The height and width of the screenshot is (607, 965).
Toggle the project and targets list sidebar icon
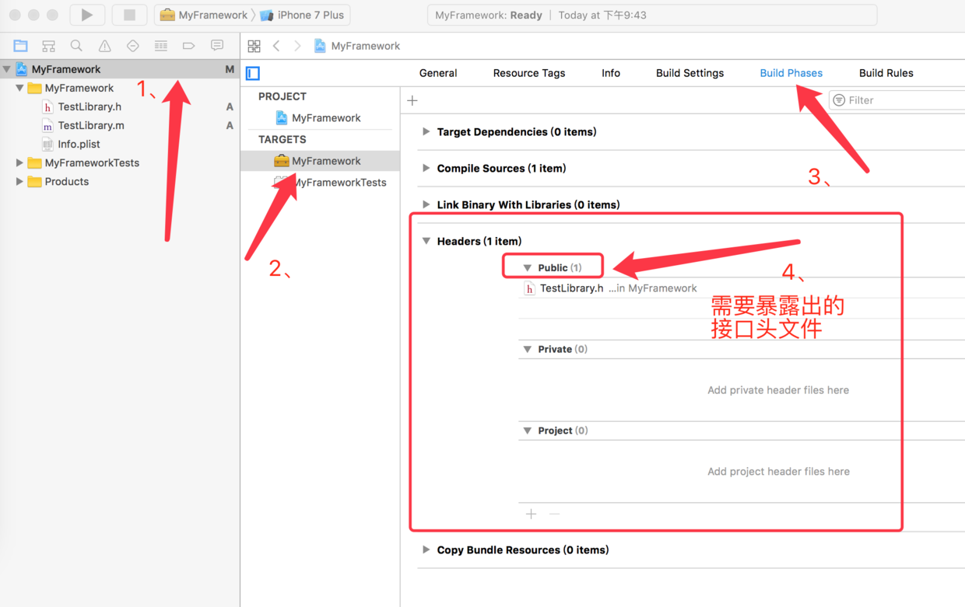pos(253,73)
